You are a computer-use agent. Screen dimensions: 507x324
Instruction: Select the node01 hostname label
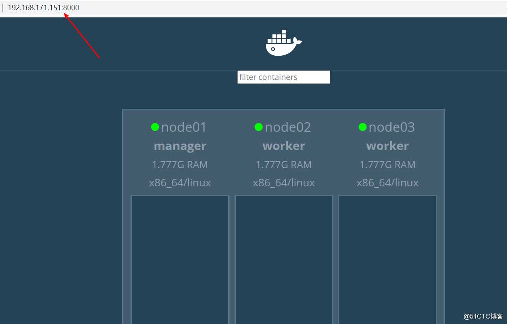click(x=184, y=127)
